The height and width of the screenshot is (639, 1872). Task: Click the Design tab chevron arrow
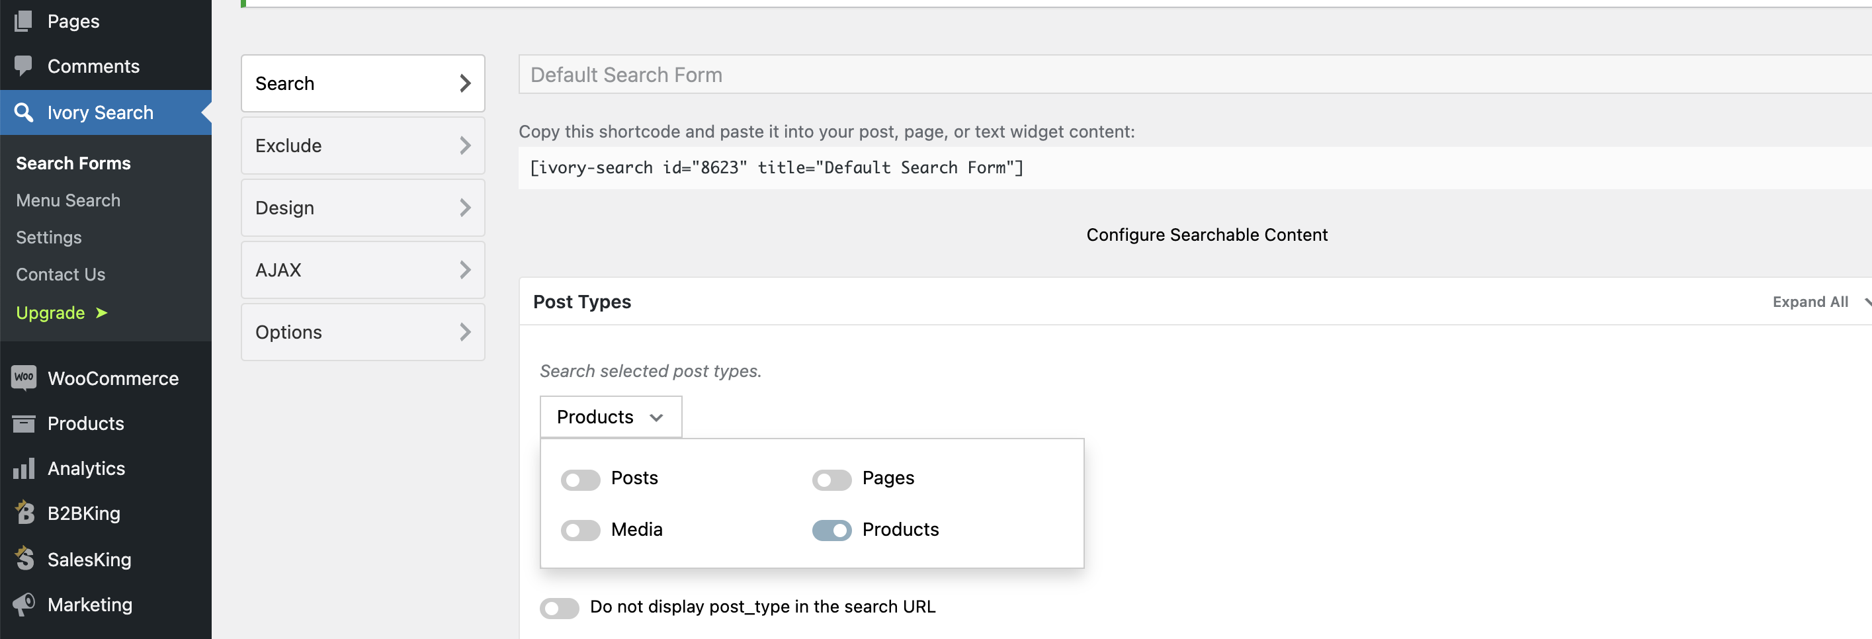465,208
